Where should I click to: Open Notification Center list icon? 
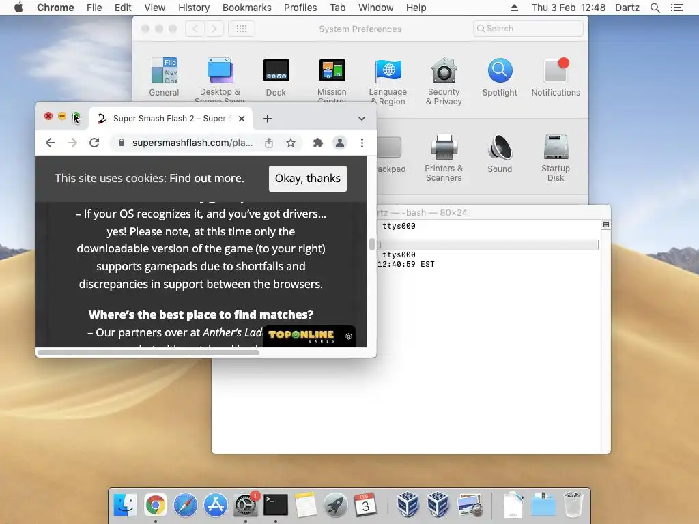click(x=676, y=8)
